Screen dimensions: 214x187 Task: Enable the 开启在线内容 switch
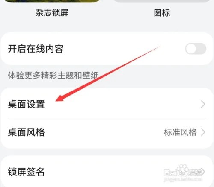196,49
